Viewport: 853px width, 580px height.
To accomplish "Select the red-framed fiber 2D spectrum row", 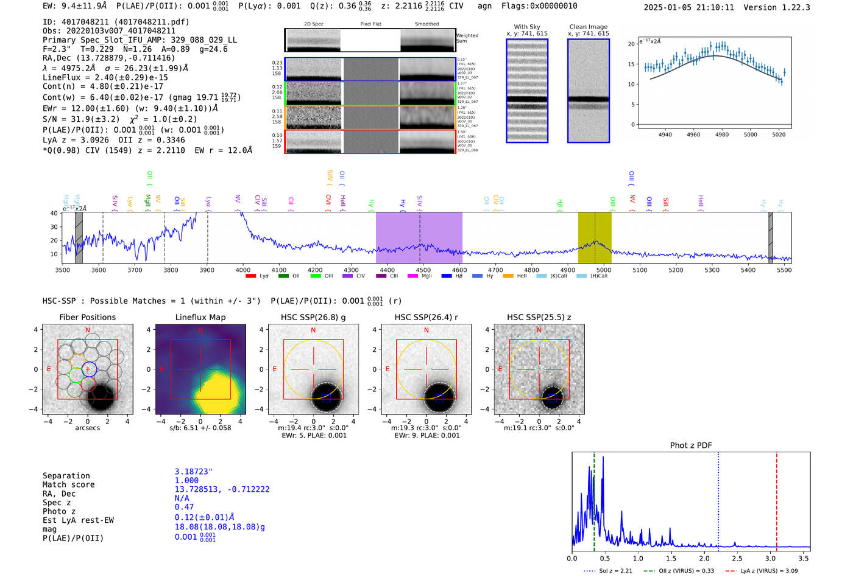I will point(370,142).
